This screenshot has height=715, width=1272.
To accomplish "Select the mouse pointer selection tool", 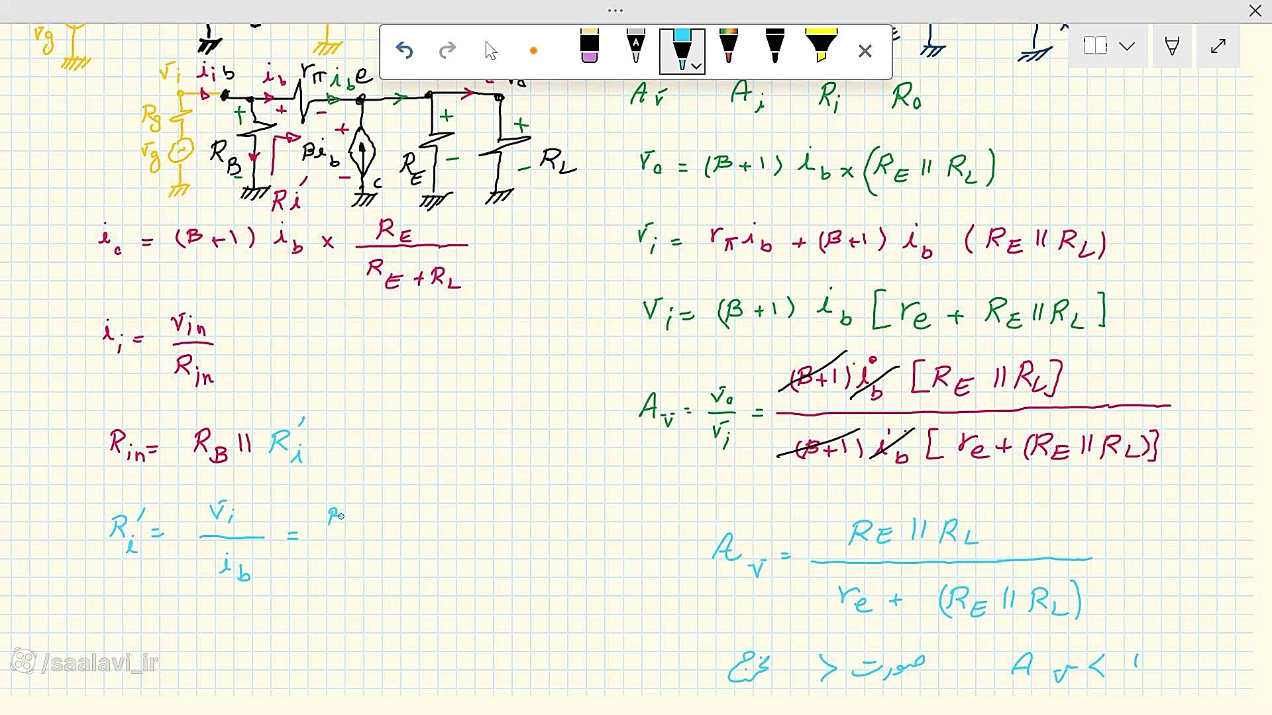I will coord(491,50).
